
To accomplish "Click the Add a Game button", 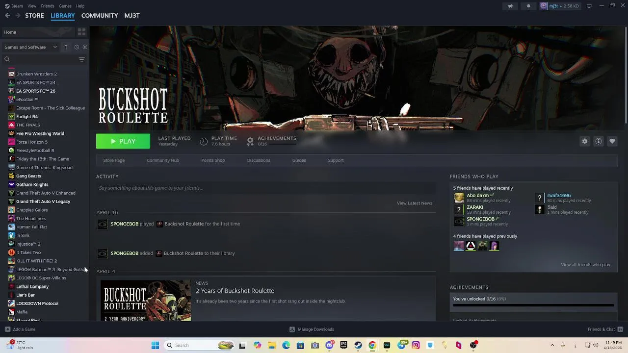I will [x=20, y=329].
